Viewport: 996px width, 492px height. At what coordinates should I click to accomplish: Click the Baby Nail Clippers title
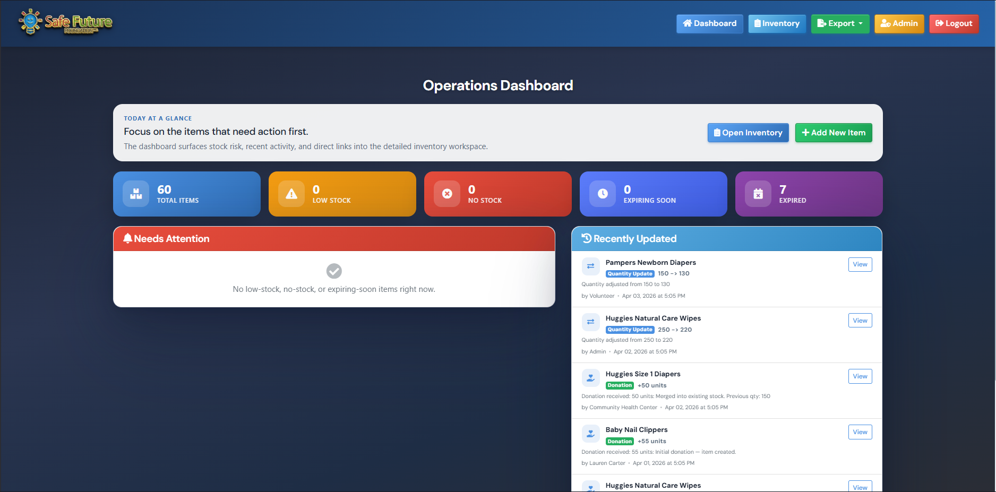pyautogui.click(x=637, y=429)
